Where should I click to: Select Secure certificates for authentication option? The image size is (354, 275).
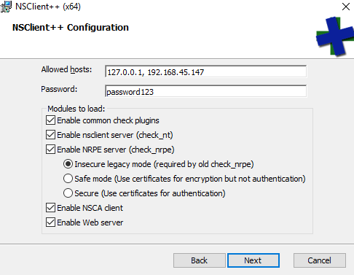click(68, 193)
